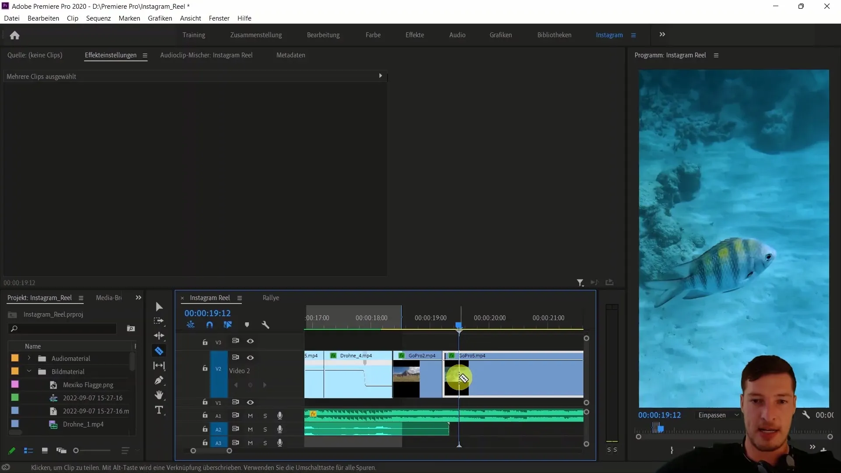Click the program monitor timecode

[x=659, y=415]
